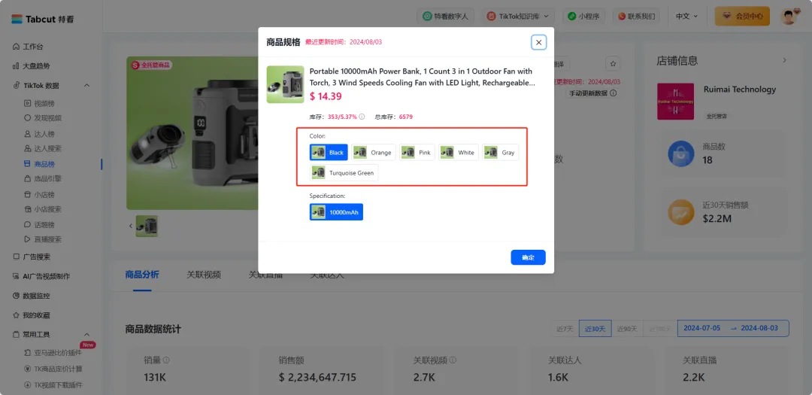The width and height of the screenshot is (812, 395).
Task: Click the $ 14.39 price text
Action: tap(326, 96)
